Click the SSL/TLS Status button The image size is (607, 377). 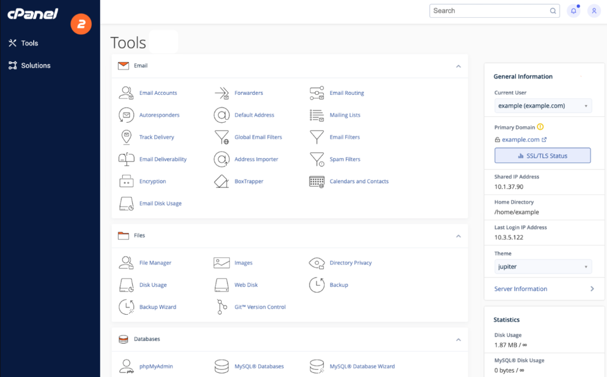[x=542, y=155]
